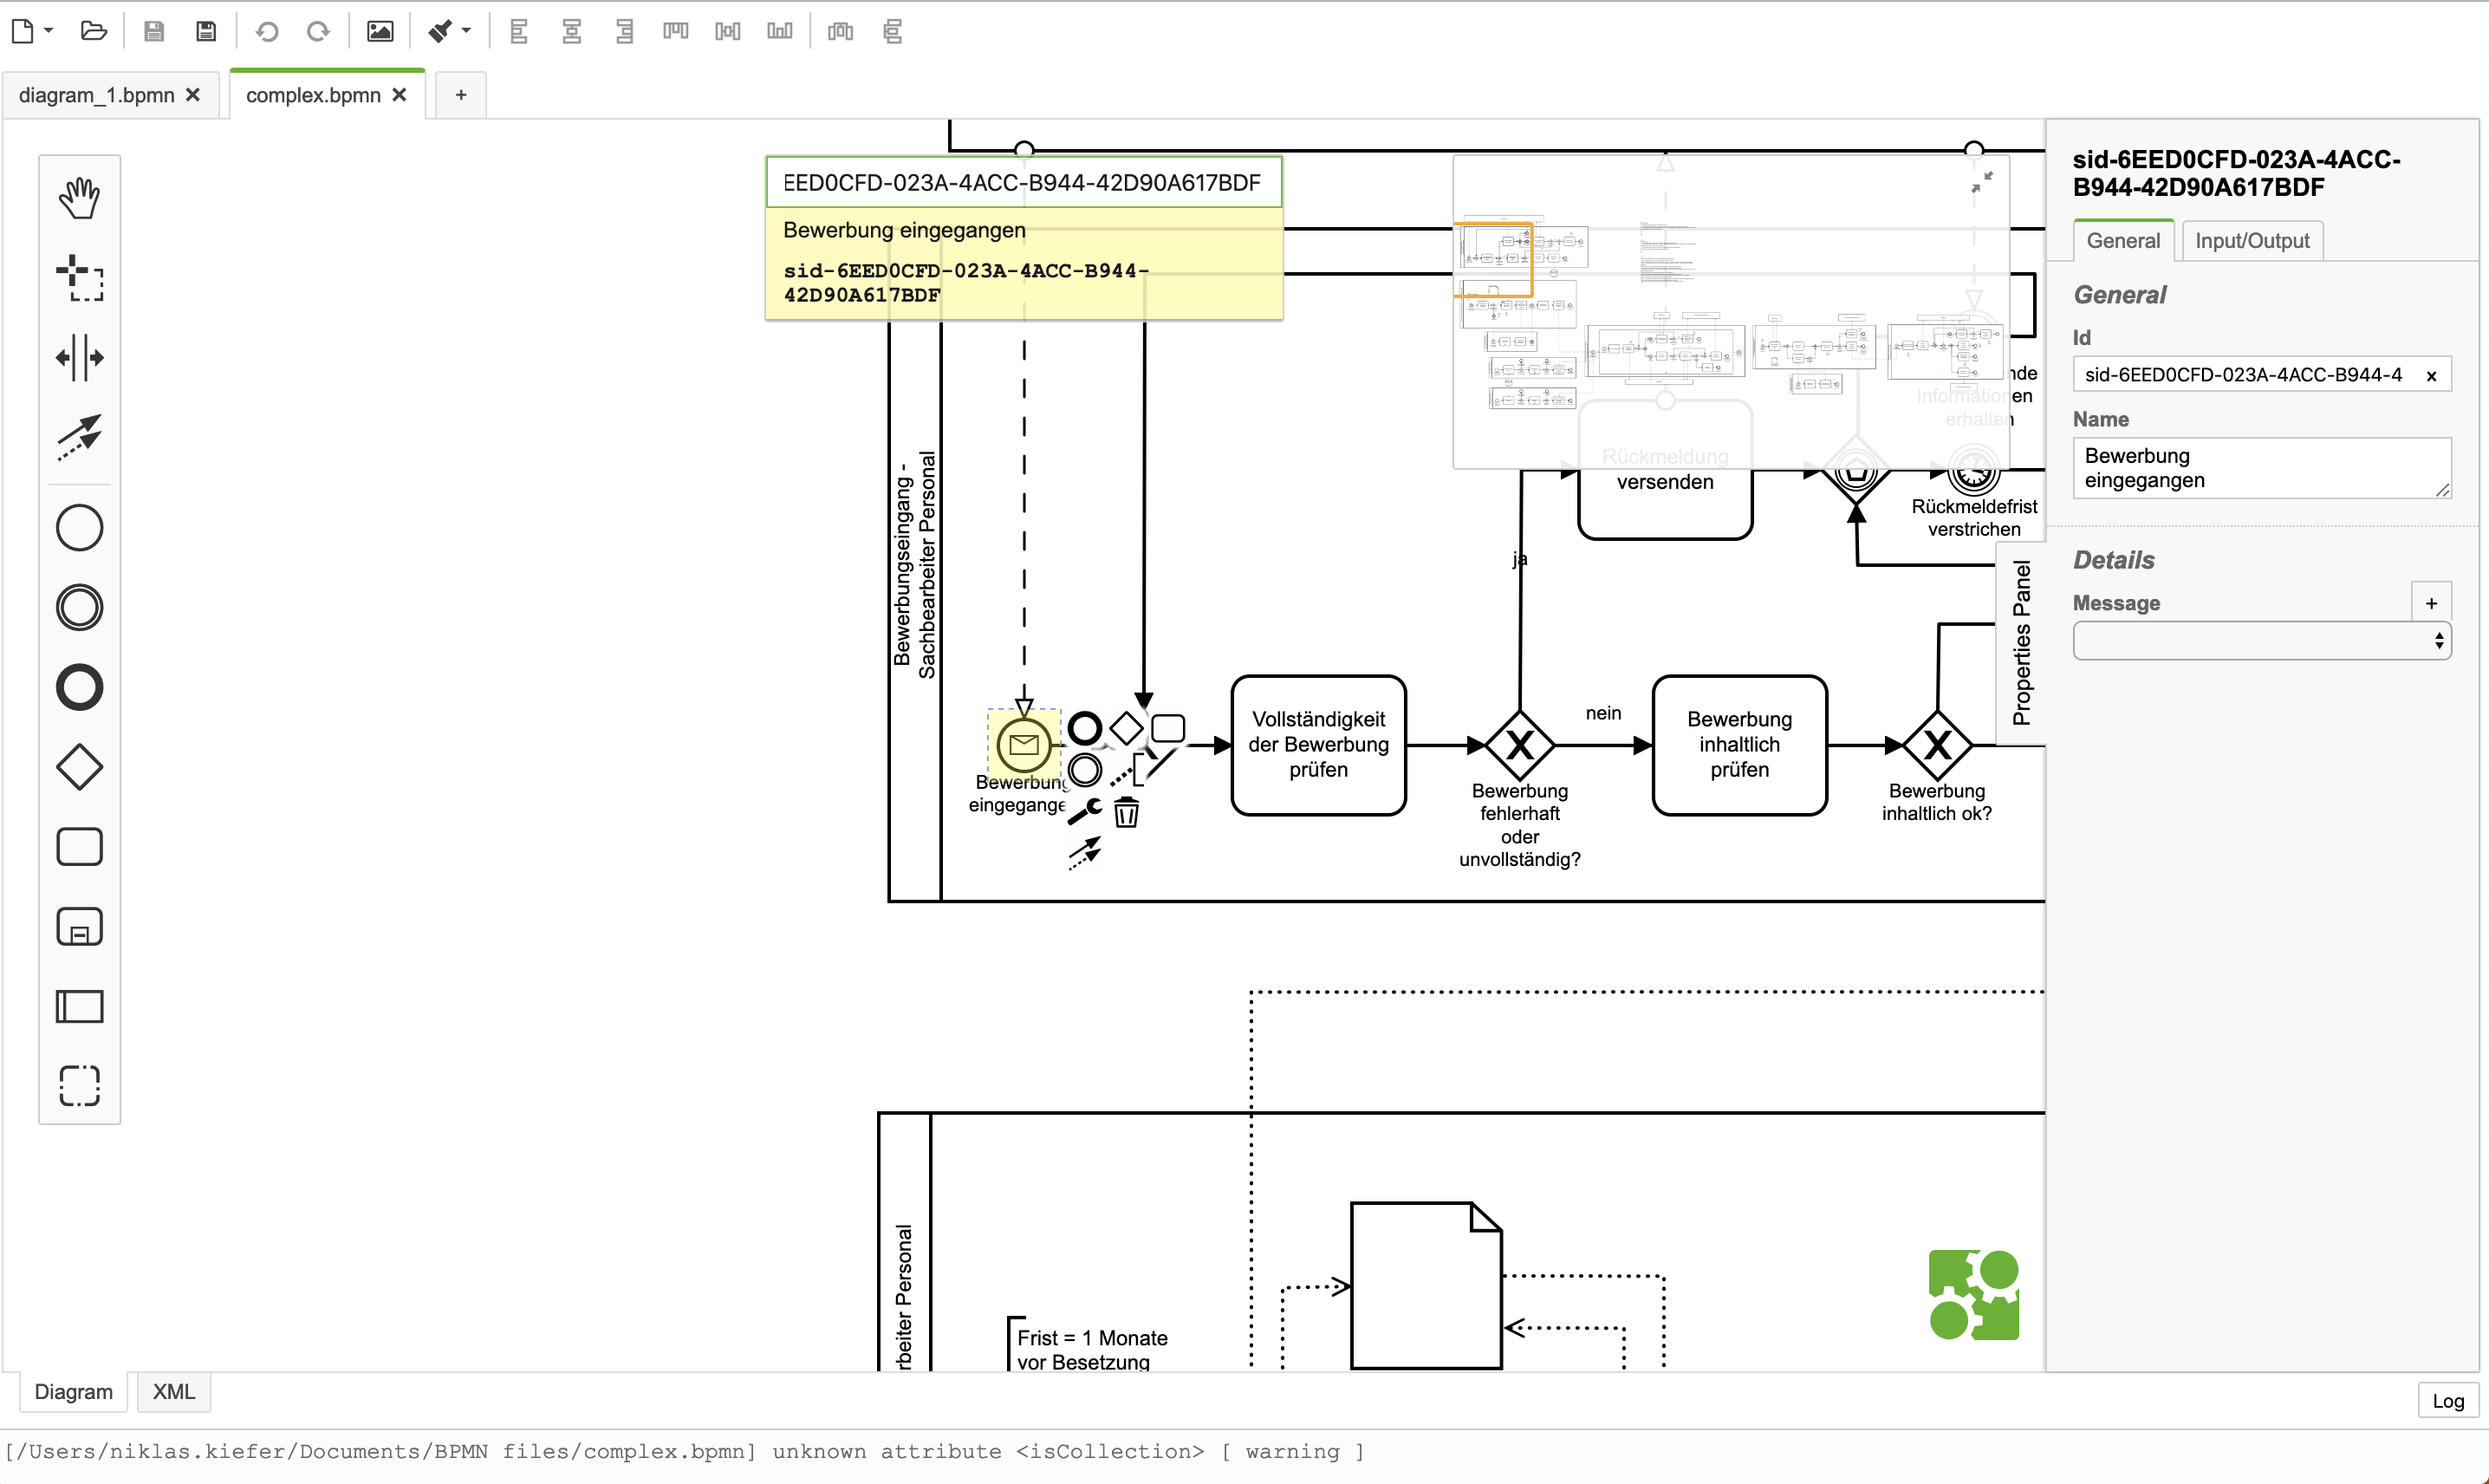2489x1484 pixels.
Task: Switch to diagram_1.bpmn tab
Action: point(96,95)
